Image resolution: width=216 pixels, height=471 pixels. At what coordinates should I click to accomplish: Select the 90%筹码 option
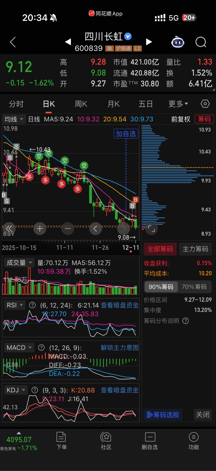coord(161,287)
